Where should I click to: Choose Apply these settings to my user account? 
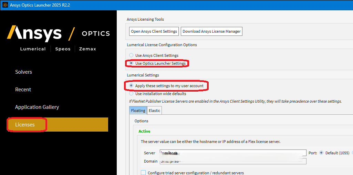point(131,85)
